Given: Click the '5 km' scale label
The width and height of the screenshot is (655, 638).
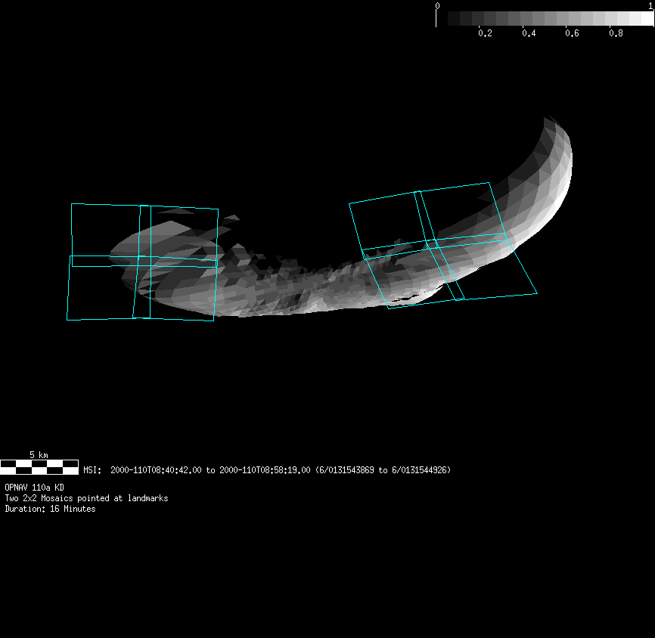Looking at the screenshot, I should pyautogui.click(x=39, y=455).
